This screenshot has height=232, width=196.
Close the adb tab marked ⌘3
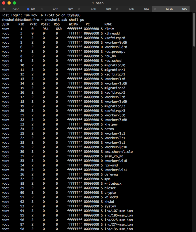click(79, 9)
